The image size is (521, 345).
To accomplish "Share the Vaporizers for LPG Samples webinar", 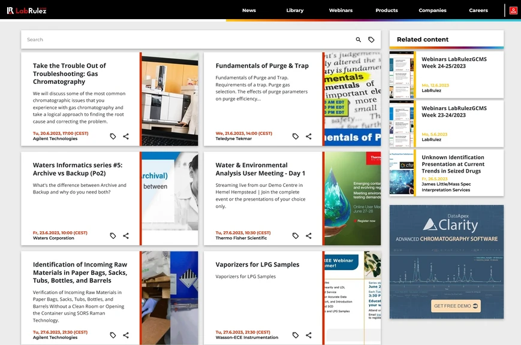I will (309, 335).
